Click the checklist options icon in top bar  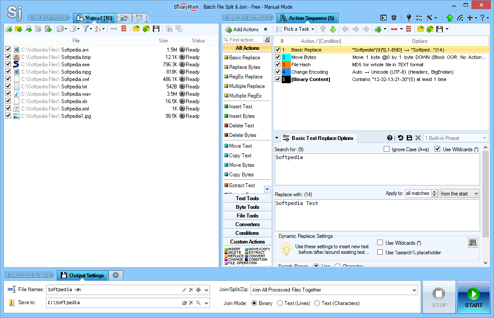coord(419,18)
